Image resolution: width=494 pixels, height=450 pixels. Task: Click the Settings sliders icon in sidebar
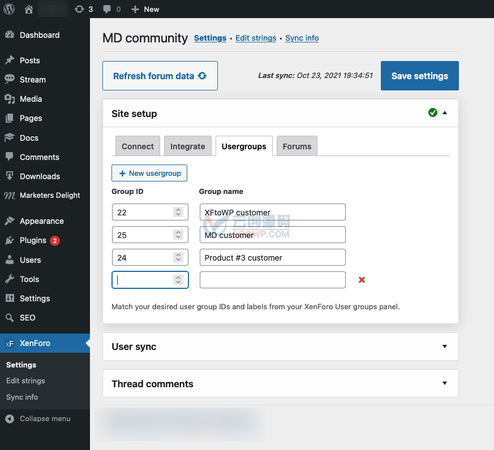coord(10,298)
